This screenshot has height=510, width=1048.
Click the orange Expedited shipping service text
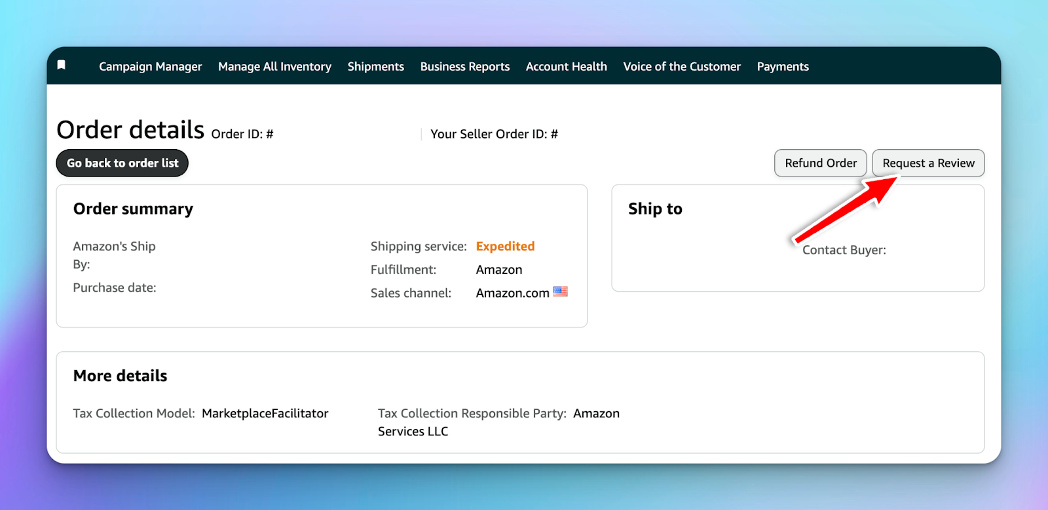click(505, 246)
